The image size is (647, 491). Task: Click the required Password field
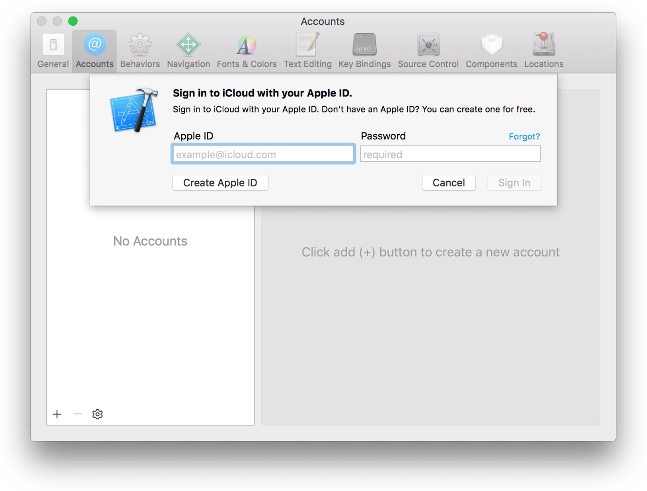tap(450, 153)
